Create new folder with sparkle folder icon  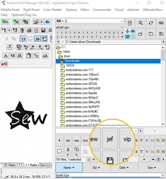(141, 34)
